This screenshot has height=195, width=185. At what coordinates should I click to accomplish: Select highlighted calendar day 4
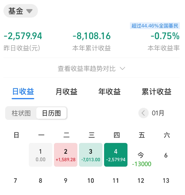[x=116, y=155]
